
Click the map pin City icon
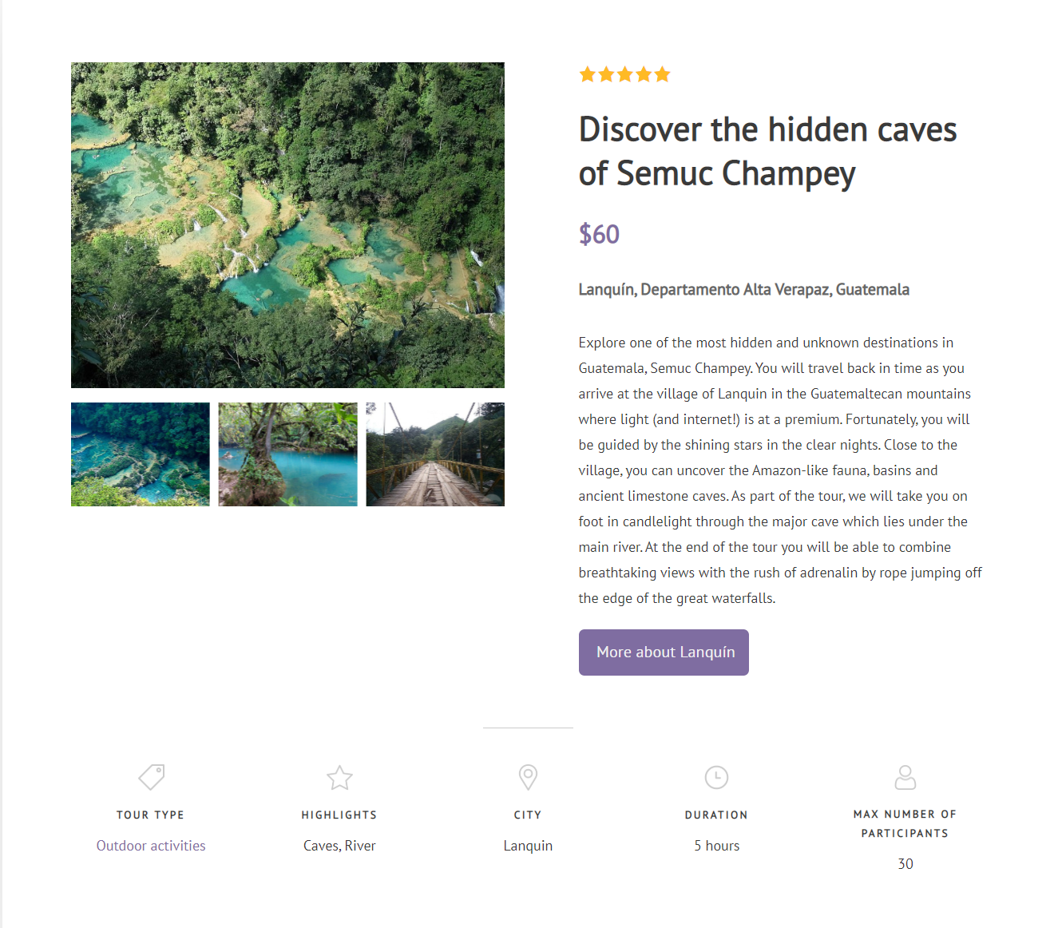528,776
